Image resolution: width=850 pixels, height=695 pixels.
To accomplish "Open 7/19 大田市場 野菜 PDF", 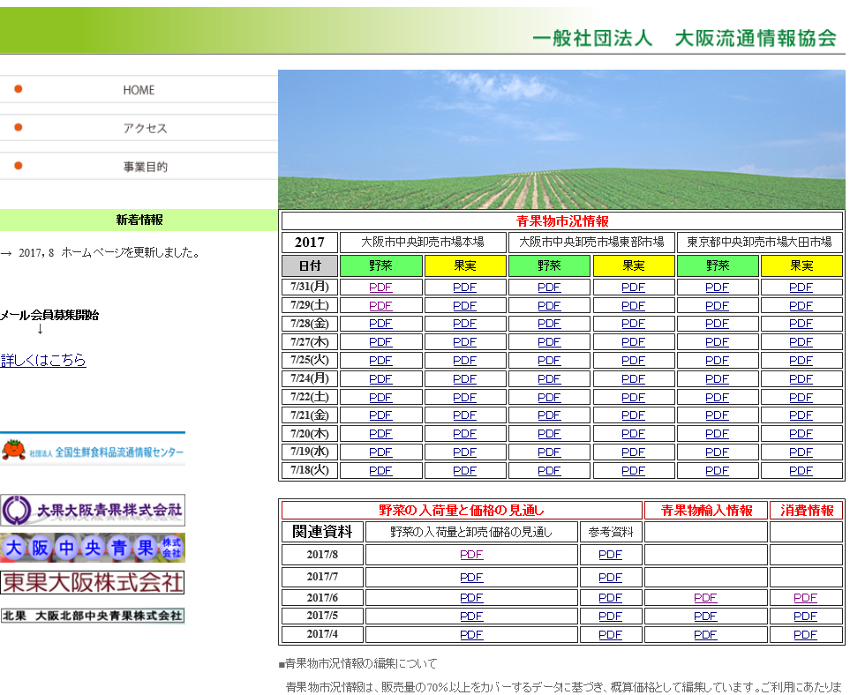I will click(x=718, y=452).
